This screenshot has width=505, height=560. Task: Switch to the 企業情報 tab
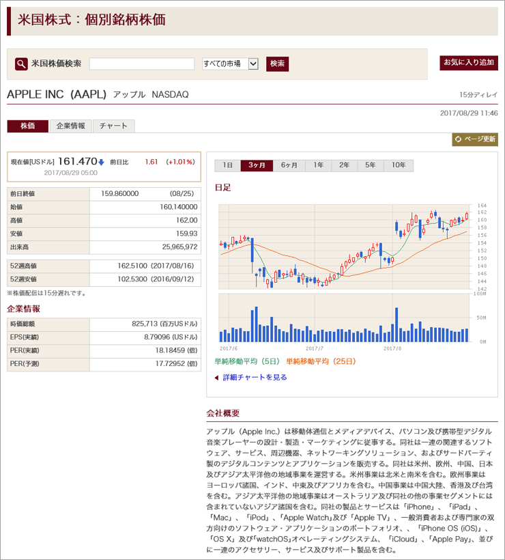71,126
